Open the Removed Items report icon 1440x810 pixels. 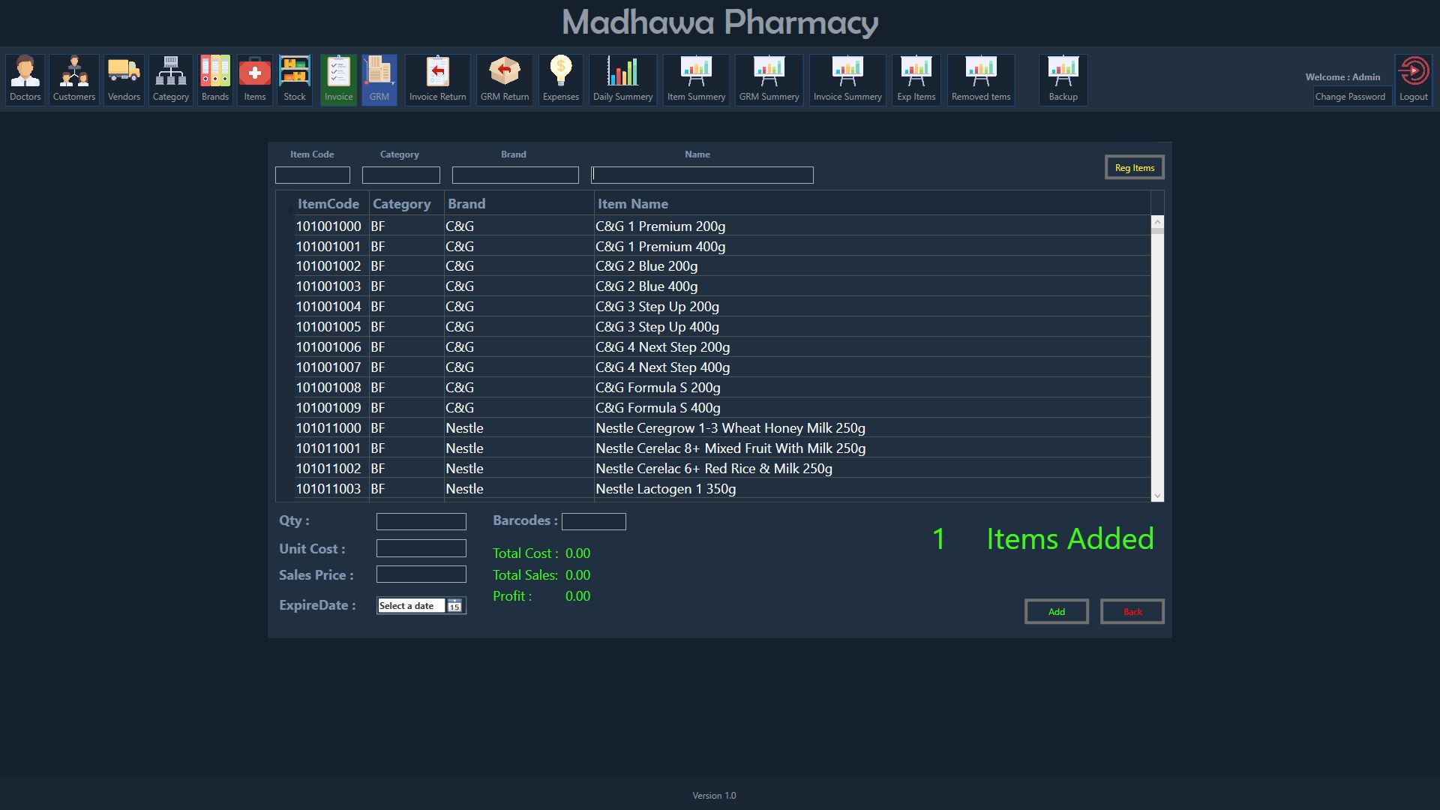coord(981,79)
